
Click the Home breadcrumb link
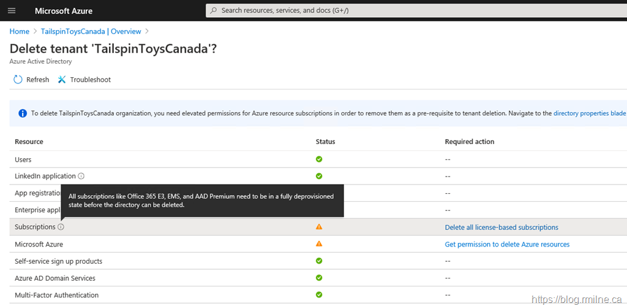(19, 31)
